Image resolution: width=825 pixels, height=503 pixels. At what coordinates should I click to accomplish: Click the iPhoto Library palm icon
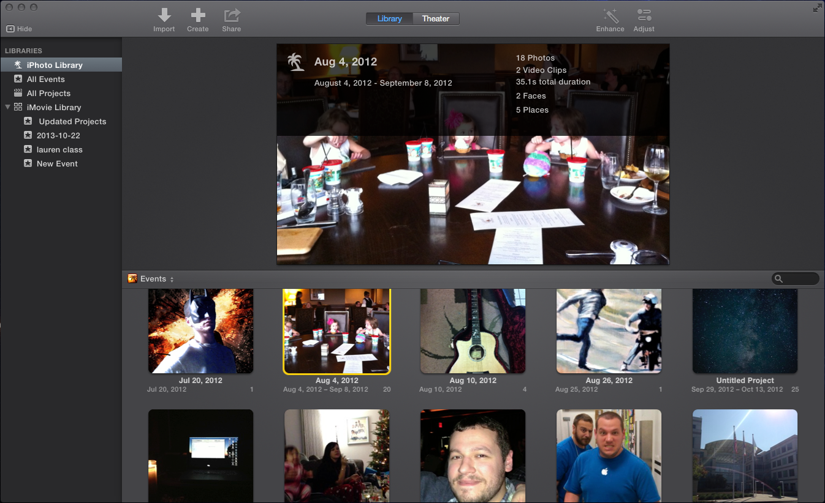point(18,65)
